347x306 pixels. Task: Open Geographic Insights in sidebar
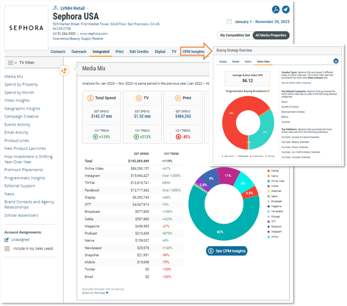click(22, 109)
